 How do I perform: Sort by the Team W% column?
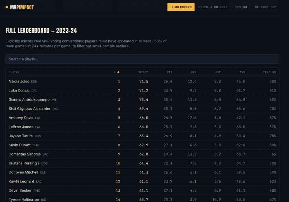click(270, 72)
